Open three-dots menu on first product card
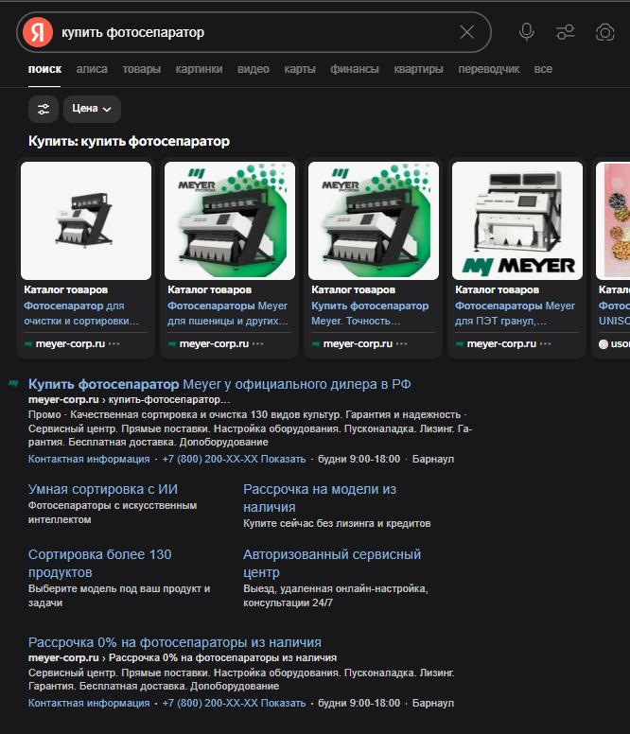 click(114, 344)
